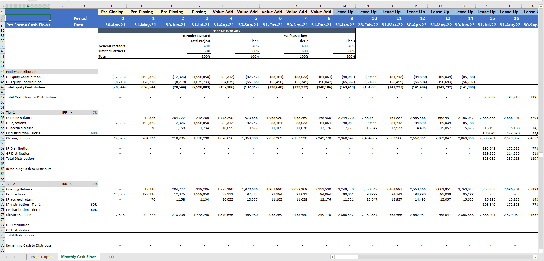The image size is (544, 261).
Task: Click the '% Equity Invested' heading
Action: 196,36
